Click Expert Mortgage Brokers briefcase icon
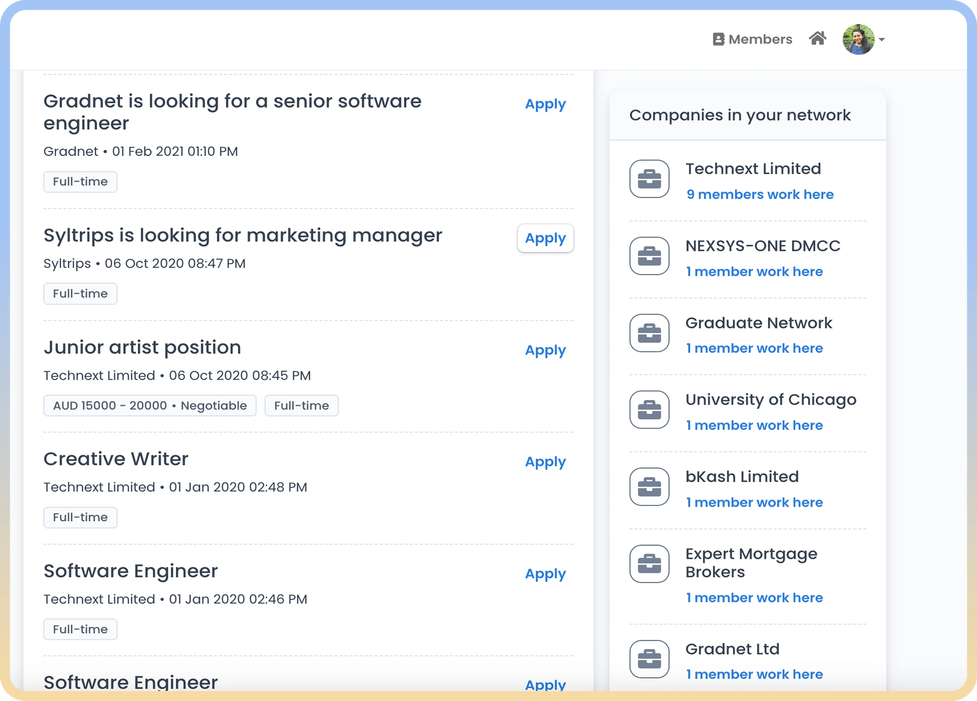This screenshot has height=701, width=977. [x=649, y=564]
